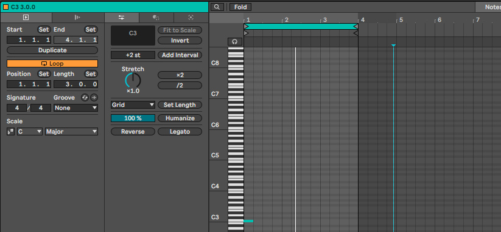Toggle the headphone preview icon

tap(235, 42)
